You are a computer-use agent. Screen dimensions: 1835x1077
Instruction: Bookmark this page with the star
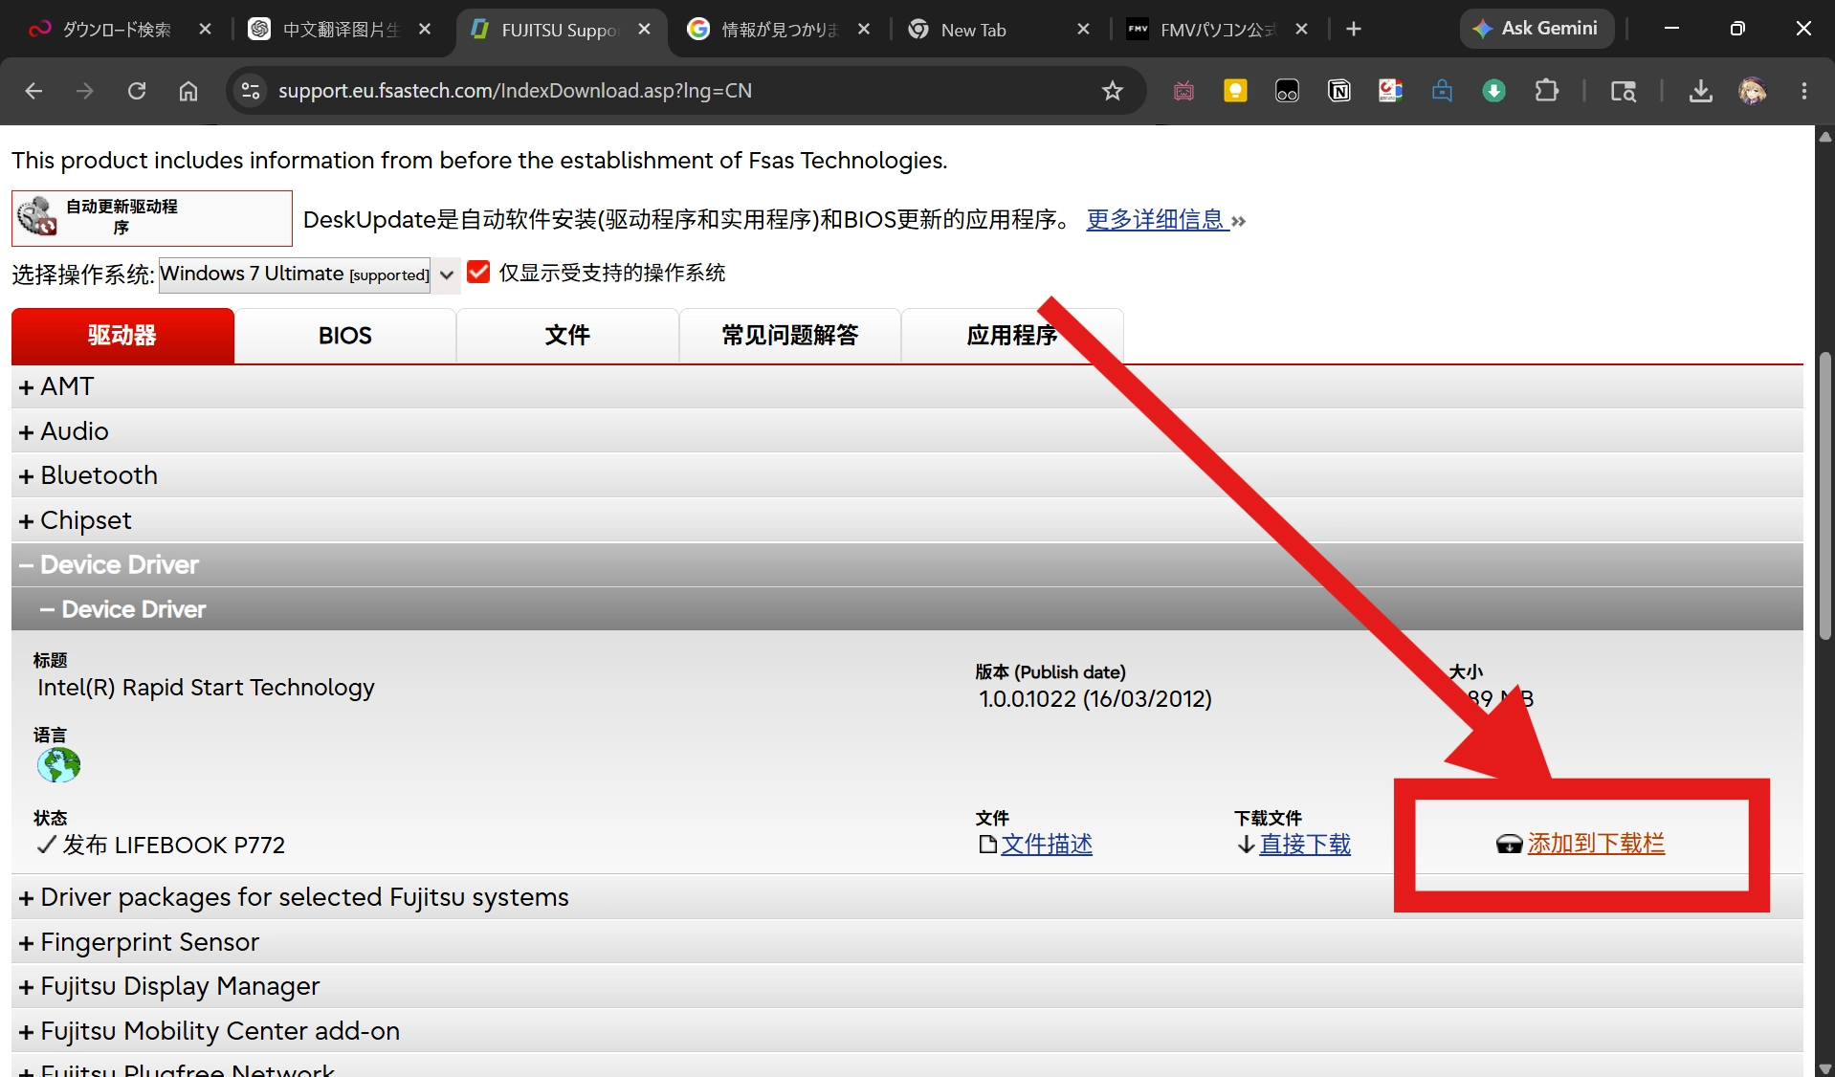1112,91
